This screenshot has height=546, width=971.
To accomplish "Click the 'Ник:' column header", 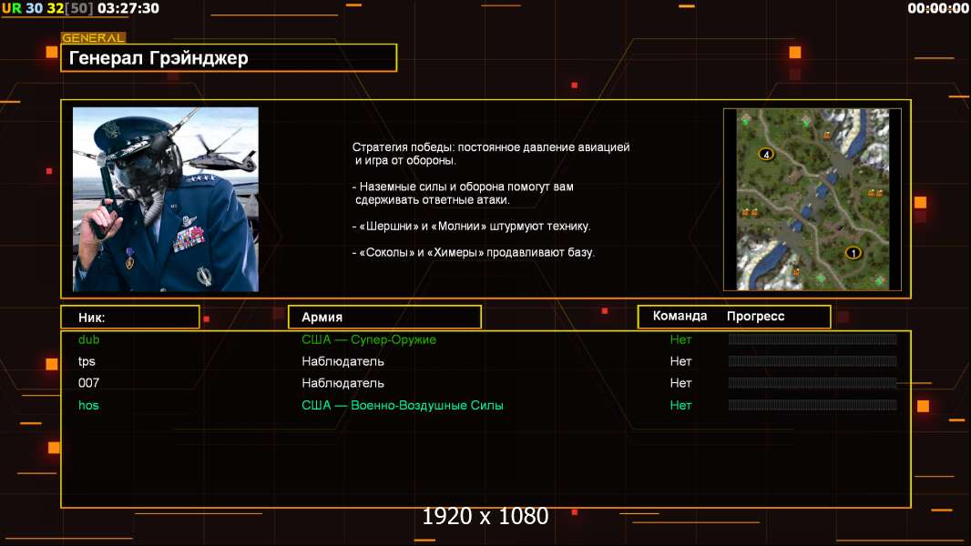I will click(130, 317).
